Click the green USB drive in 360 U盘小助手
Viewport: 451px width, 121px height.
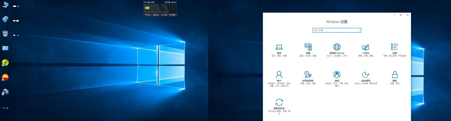147,8
